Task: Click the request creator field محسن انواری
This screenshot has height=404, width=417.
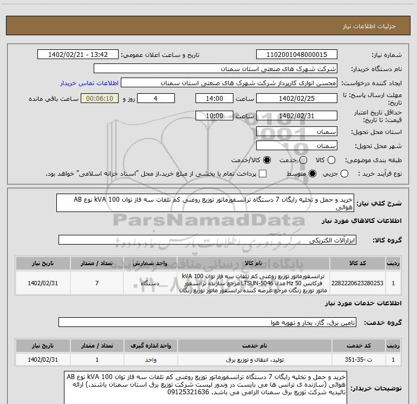Action: tap(229, 83)
